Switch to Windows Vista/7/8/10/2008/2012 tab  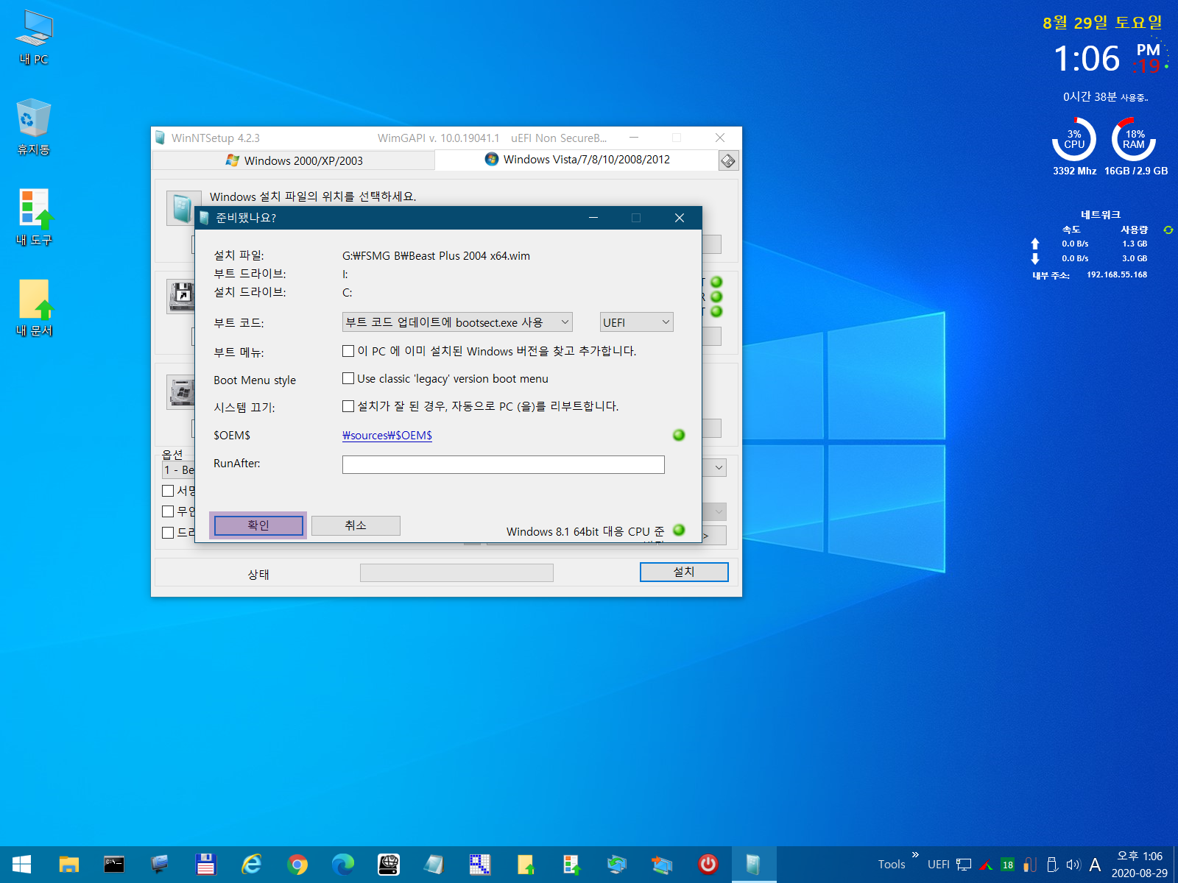pyautogui.click(x=576, y=160)
